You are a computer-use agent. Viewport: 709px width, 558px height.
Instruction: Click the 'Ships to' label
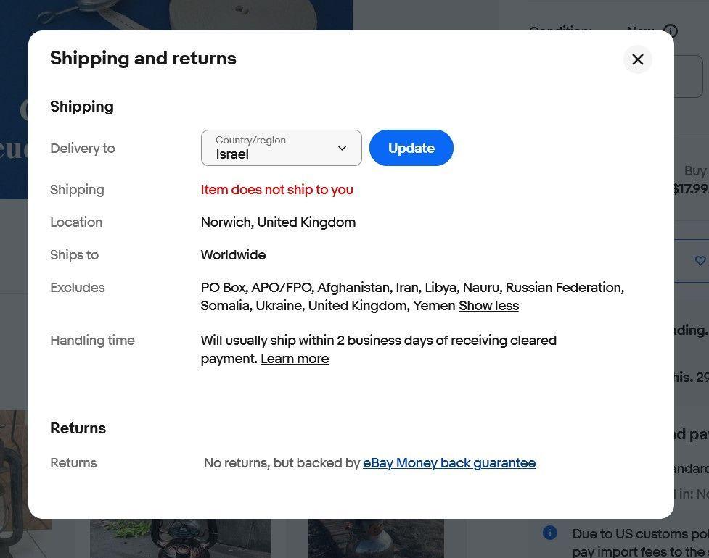tap(75, 254)
